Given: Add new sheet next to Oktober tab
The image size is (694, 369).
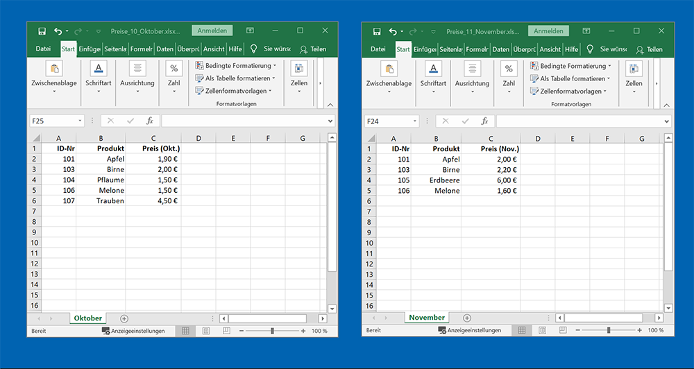Looking at the screenshot, I should pos(124,318).
